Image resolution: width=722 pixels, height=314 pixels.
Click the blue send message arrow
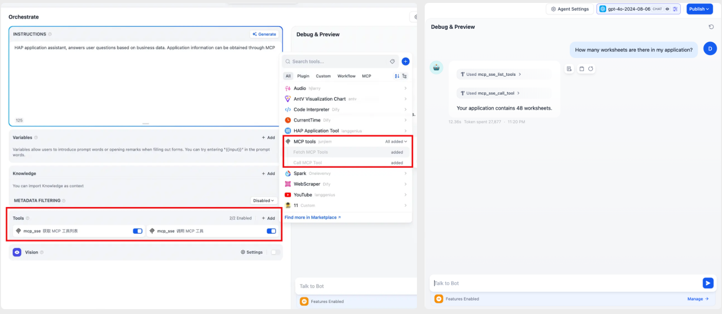[x=708, y=283]
